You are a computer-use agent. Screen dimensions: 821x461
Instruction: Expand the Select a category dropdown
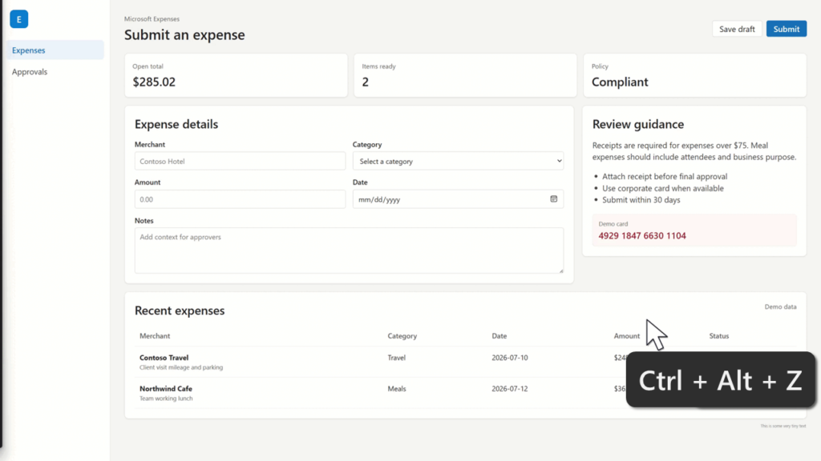(458, 161)
